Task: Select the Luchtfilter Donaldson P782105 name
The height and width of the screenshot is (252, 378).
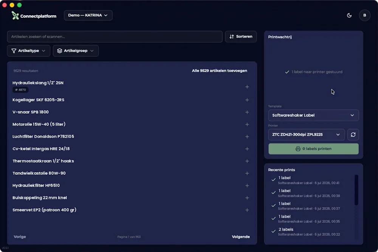Action: coord(43,136)
